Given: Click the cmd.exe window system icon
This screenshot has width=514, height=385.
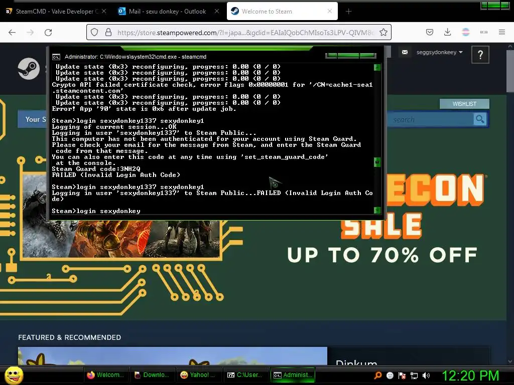Looking at the screenshot, I should [56, 57].
